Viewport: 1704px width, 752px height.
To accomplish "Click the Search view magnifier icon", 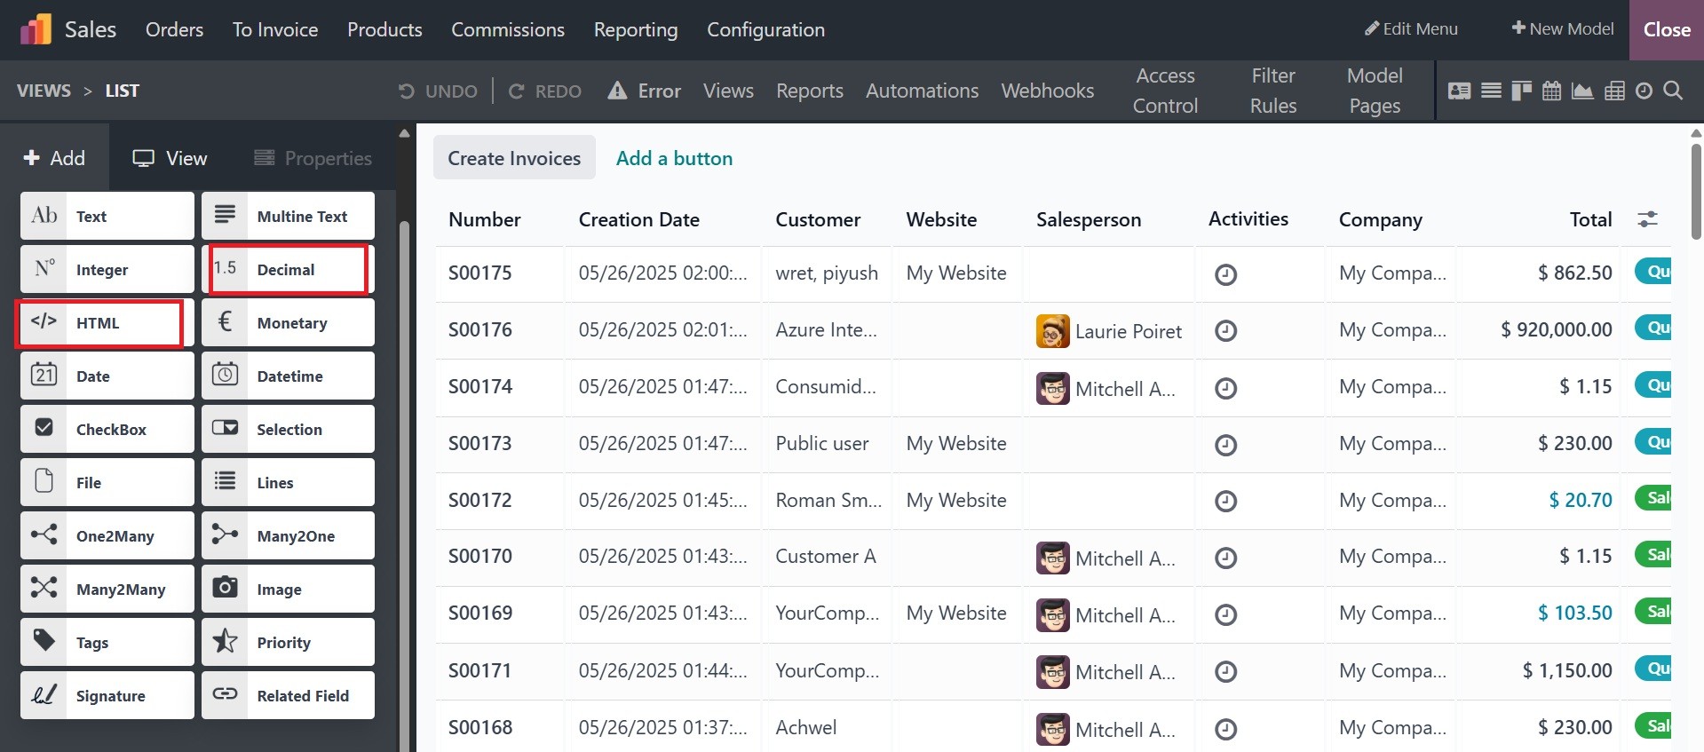I will click(x=1673, y=91).
